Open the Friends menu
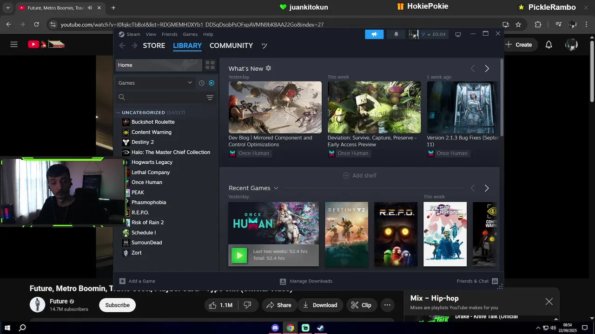595x334 pixels. pos(169,34)
